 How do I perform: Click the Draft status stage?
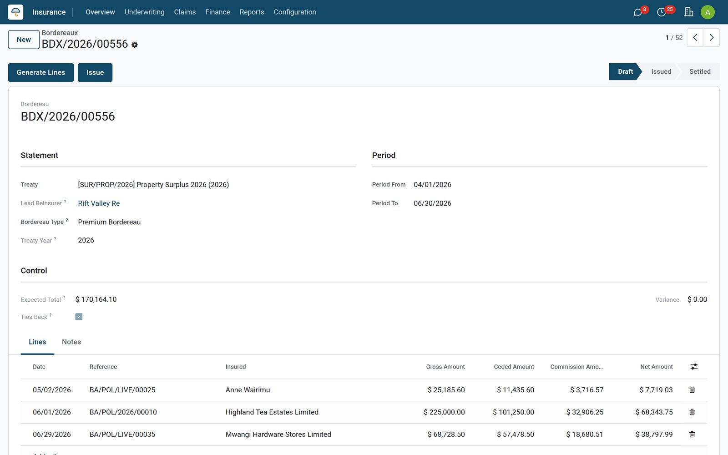pyautogui.click(x=625, y=71)
